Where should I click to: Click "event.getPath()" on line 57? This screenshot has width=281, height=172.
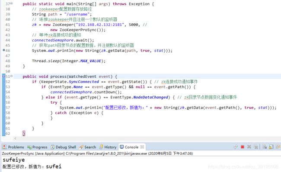pos(222,108)
